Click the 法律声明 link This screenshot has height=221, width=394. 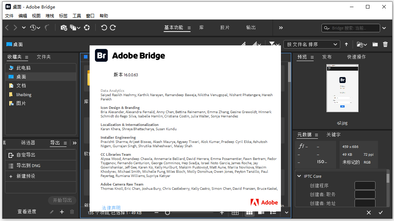pos(110,207)
